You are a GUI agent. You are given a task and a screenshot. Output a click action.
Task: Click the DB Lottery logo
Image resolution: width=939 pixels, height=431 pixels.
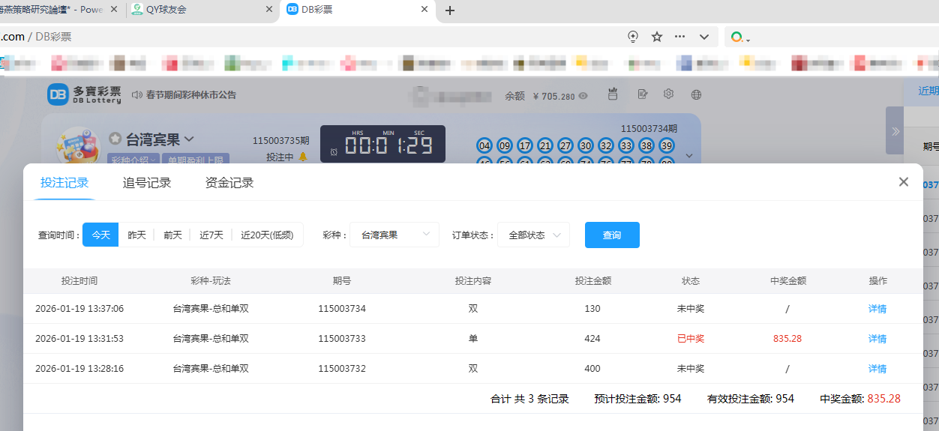(84, 94)
